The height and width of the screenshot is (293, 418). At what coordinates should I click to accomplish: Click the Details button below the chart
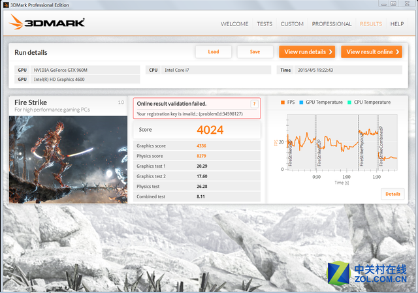393,194
